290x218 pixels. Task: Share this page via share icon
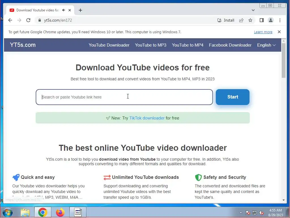tap(241, 20)
